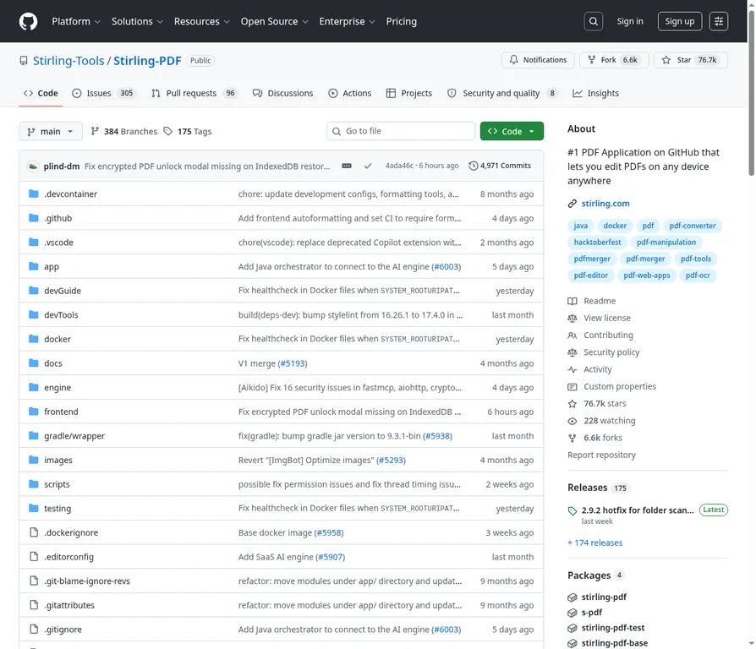Open the Stirling-Tools organization link
The width and height of the screenshot is (756, 649).
68,61
